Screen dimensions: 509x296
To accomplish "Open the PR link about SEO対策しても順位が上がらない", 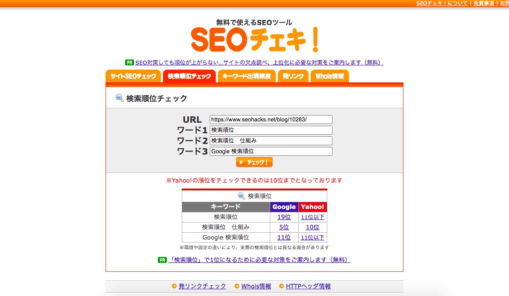I will pyautogui.click(x=259, y=62).
